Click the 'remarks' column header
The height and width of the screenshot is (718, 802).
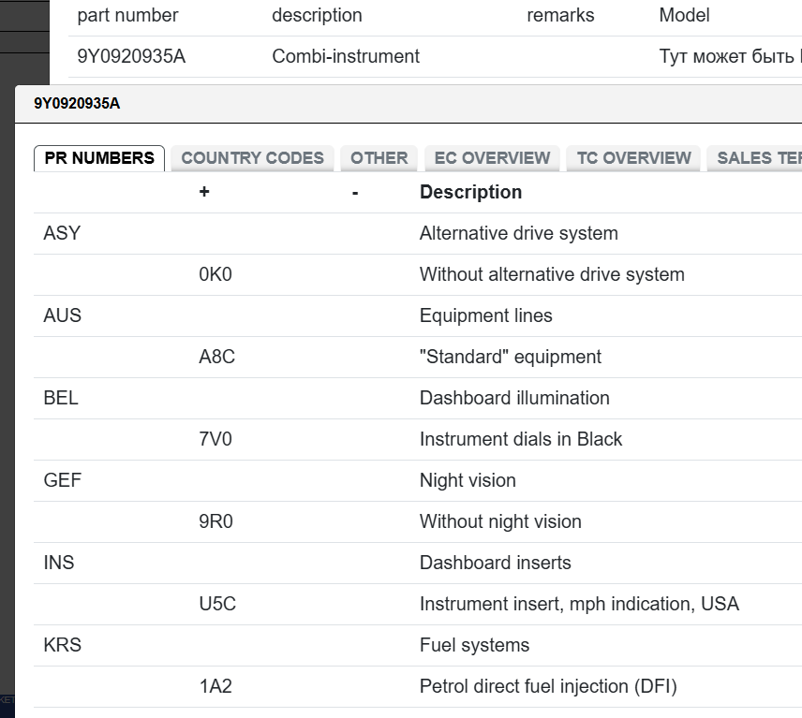(x=560, y=15)
